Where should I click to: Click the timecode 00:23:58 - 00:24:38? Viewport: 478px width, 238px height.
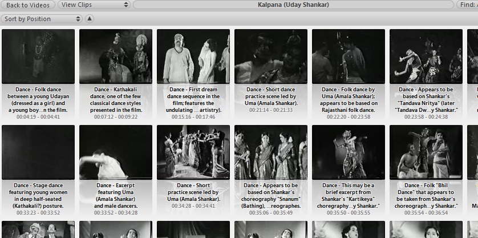tap(426, 117)
